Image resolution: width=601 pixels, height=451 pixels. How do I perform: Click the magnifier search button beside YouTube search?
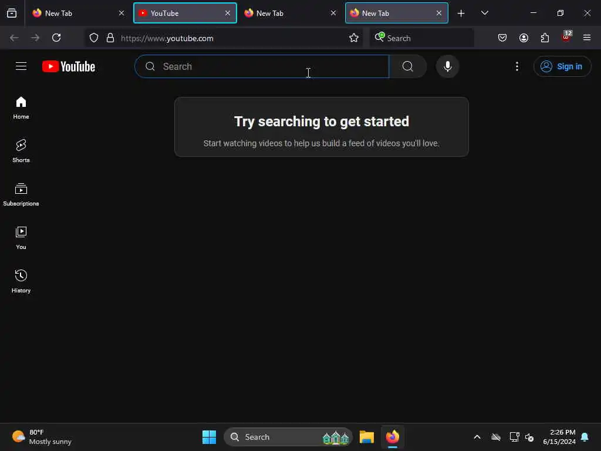[x=408, y=66]
